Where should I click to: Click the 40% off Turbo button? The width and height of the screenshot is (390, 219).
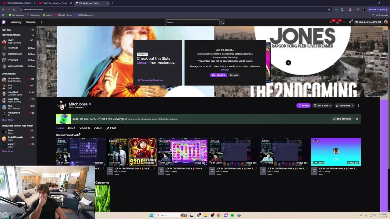(x=342, y=119)
